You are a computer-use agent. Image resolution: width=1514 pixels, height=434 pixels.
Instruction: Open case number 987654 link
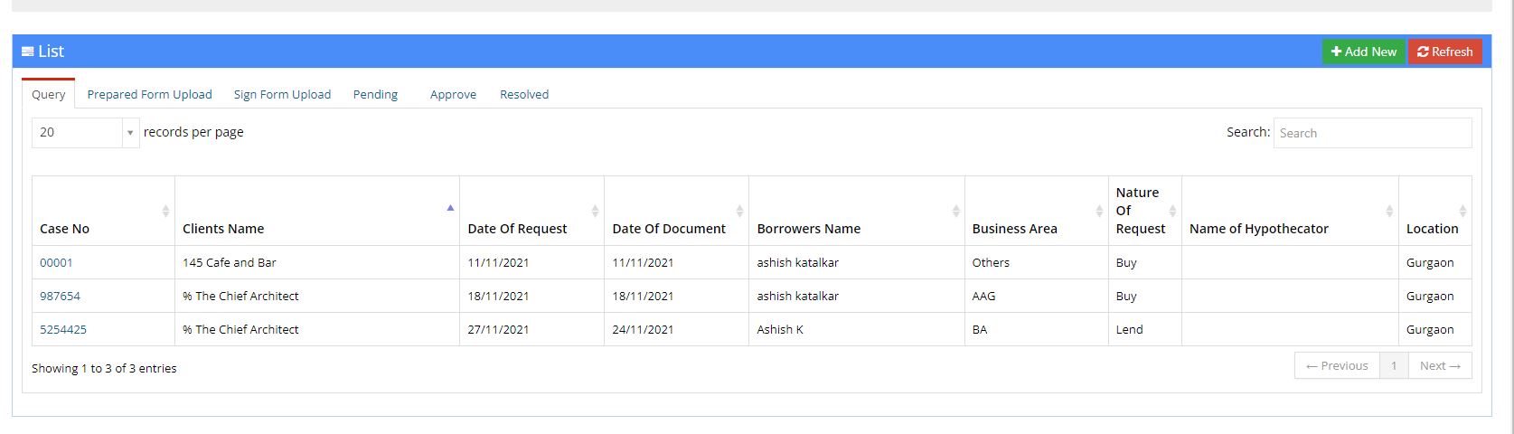click(x=60, y=296)
